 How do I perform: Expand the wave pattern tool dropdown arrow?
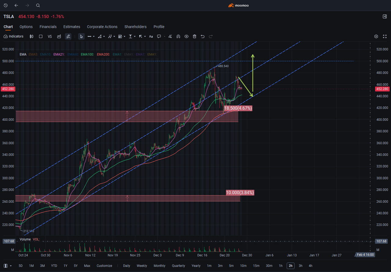(114, 36)
